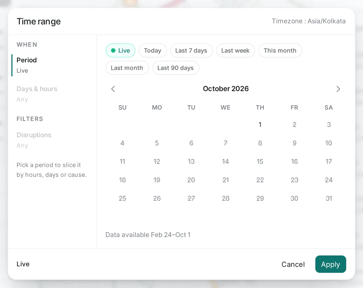
Task: Click the Timezone : Asia/Kolkata label
Action: pos(309,21)
